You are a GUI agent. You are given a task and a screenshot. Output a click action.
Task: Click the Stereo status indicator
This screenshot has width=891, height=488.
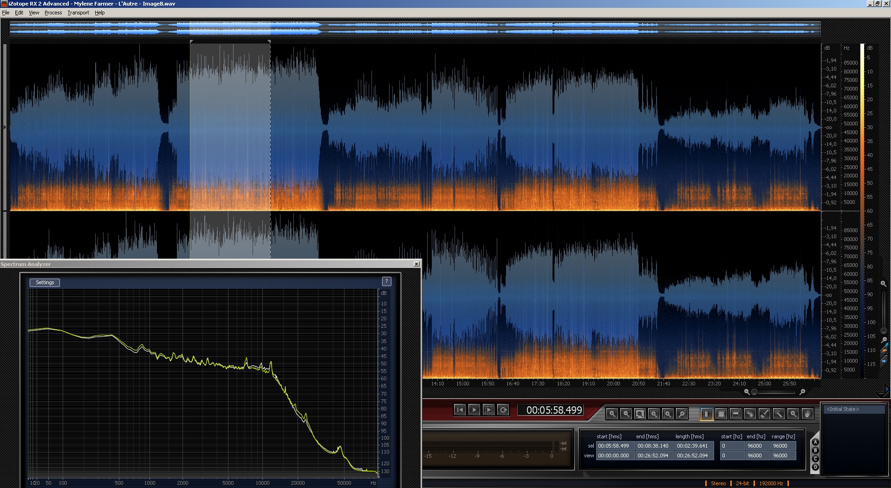tap(718, 483)
